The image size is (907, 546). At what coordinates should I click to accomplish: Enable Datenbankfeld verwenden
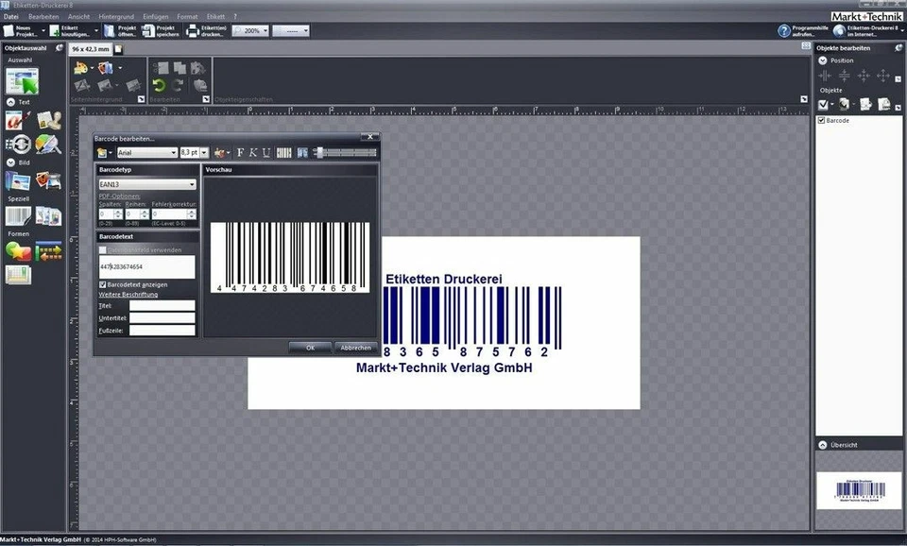(101, 249)
